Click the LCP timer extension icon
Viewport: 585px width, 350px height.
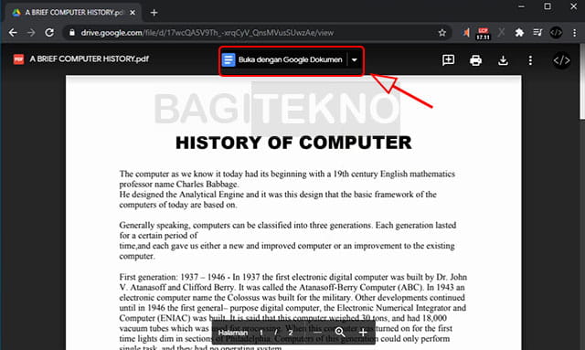[483, 34]
